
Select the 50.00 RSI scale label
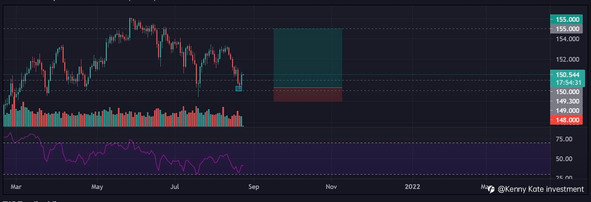pyautogui.click(x=564, y=159)
